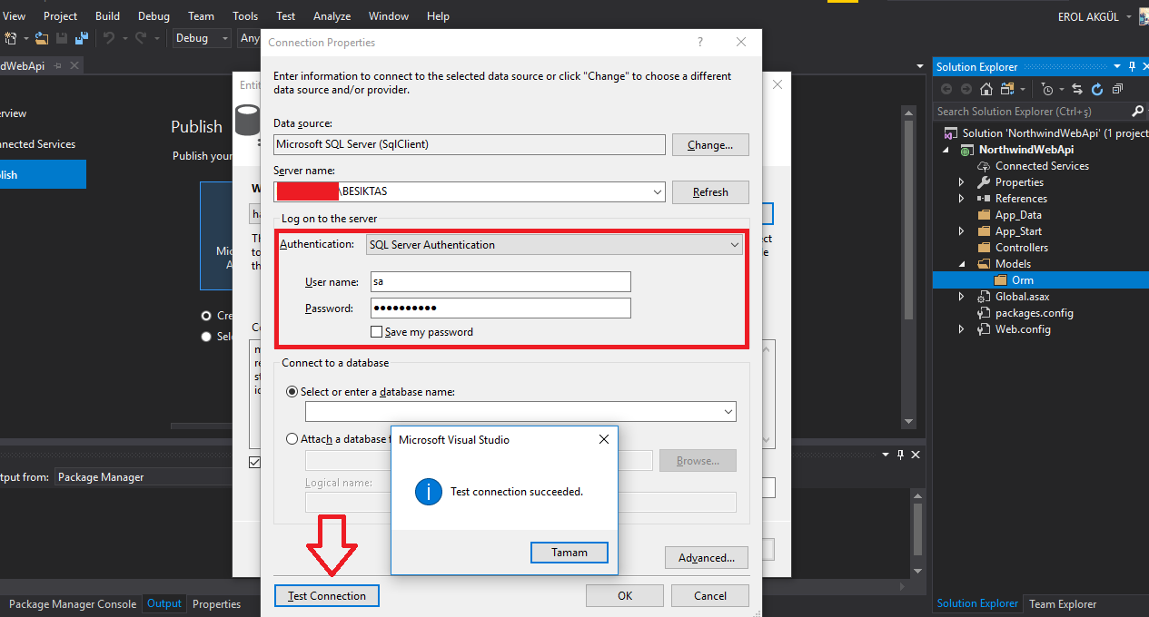Click Collapse All icon in Solution Explorer
Image resolution: width=1149 pixels, height=617 pixels.
[1117, 89]
